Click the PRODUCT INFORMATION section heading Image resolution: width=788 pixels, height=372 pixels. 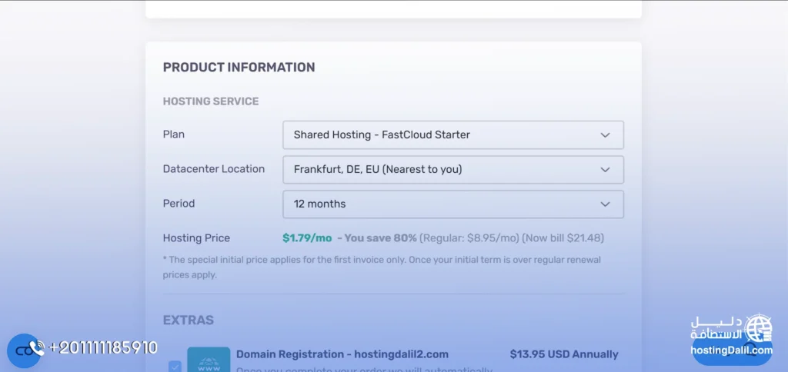(239, 68)
